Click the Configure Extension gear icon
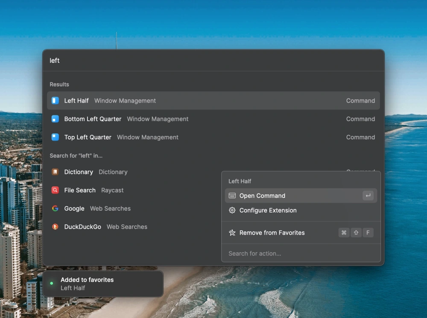 pos(232,210)
